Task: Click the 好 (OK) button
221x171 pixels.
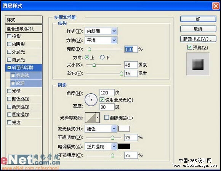Action: [198, 19]
